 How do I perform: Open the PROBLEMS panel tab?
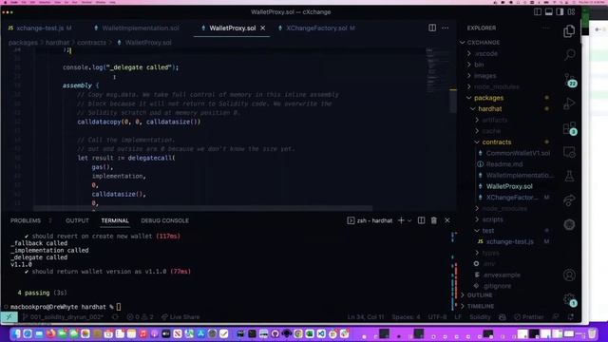pyautogui.click(x=26, y=220)
